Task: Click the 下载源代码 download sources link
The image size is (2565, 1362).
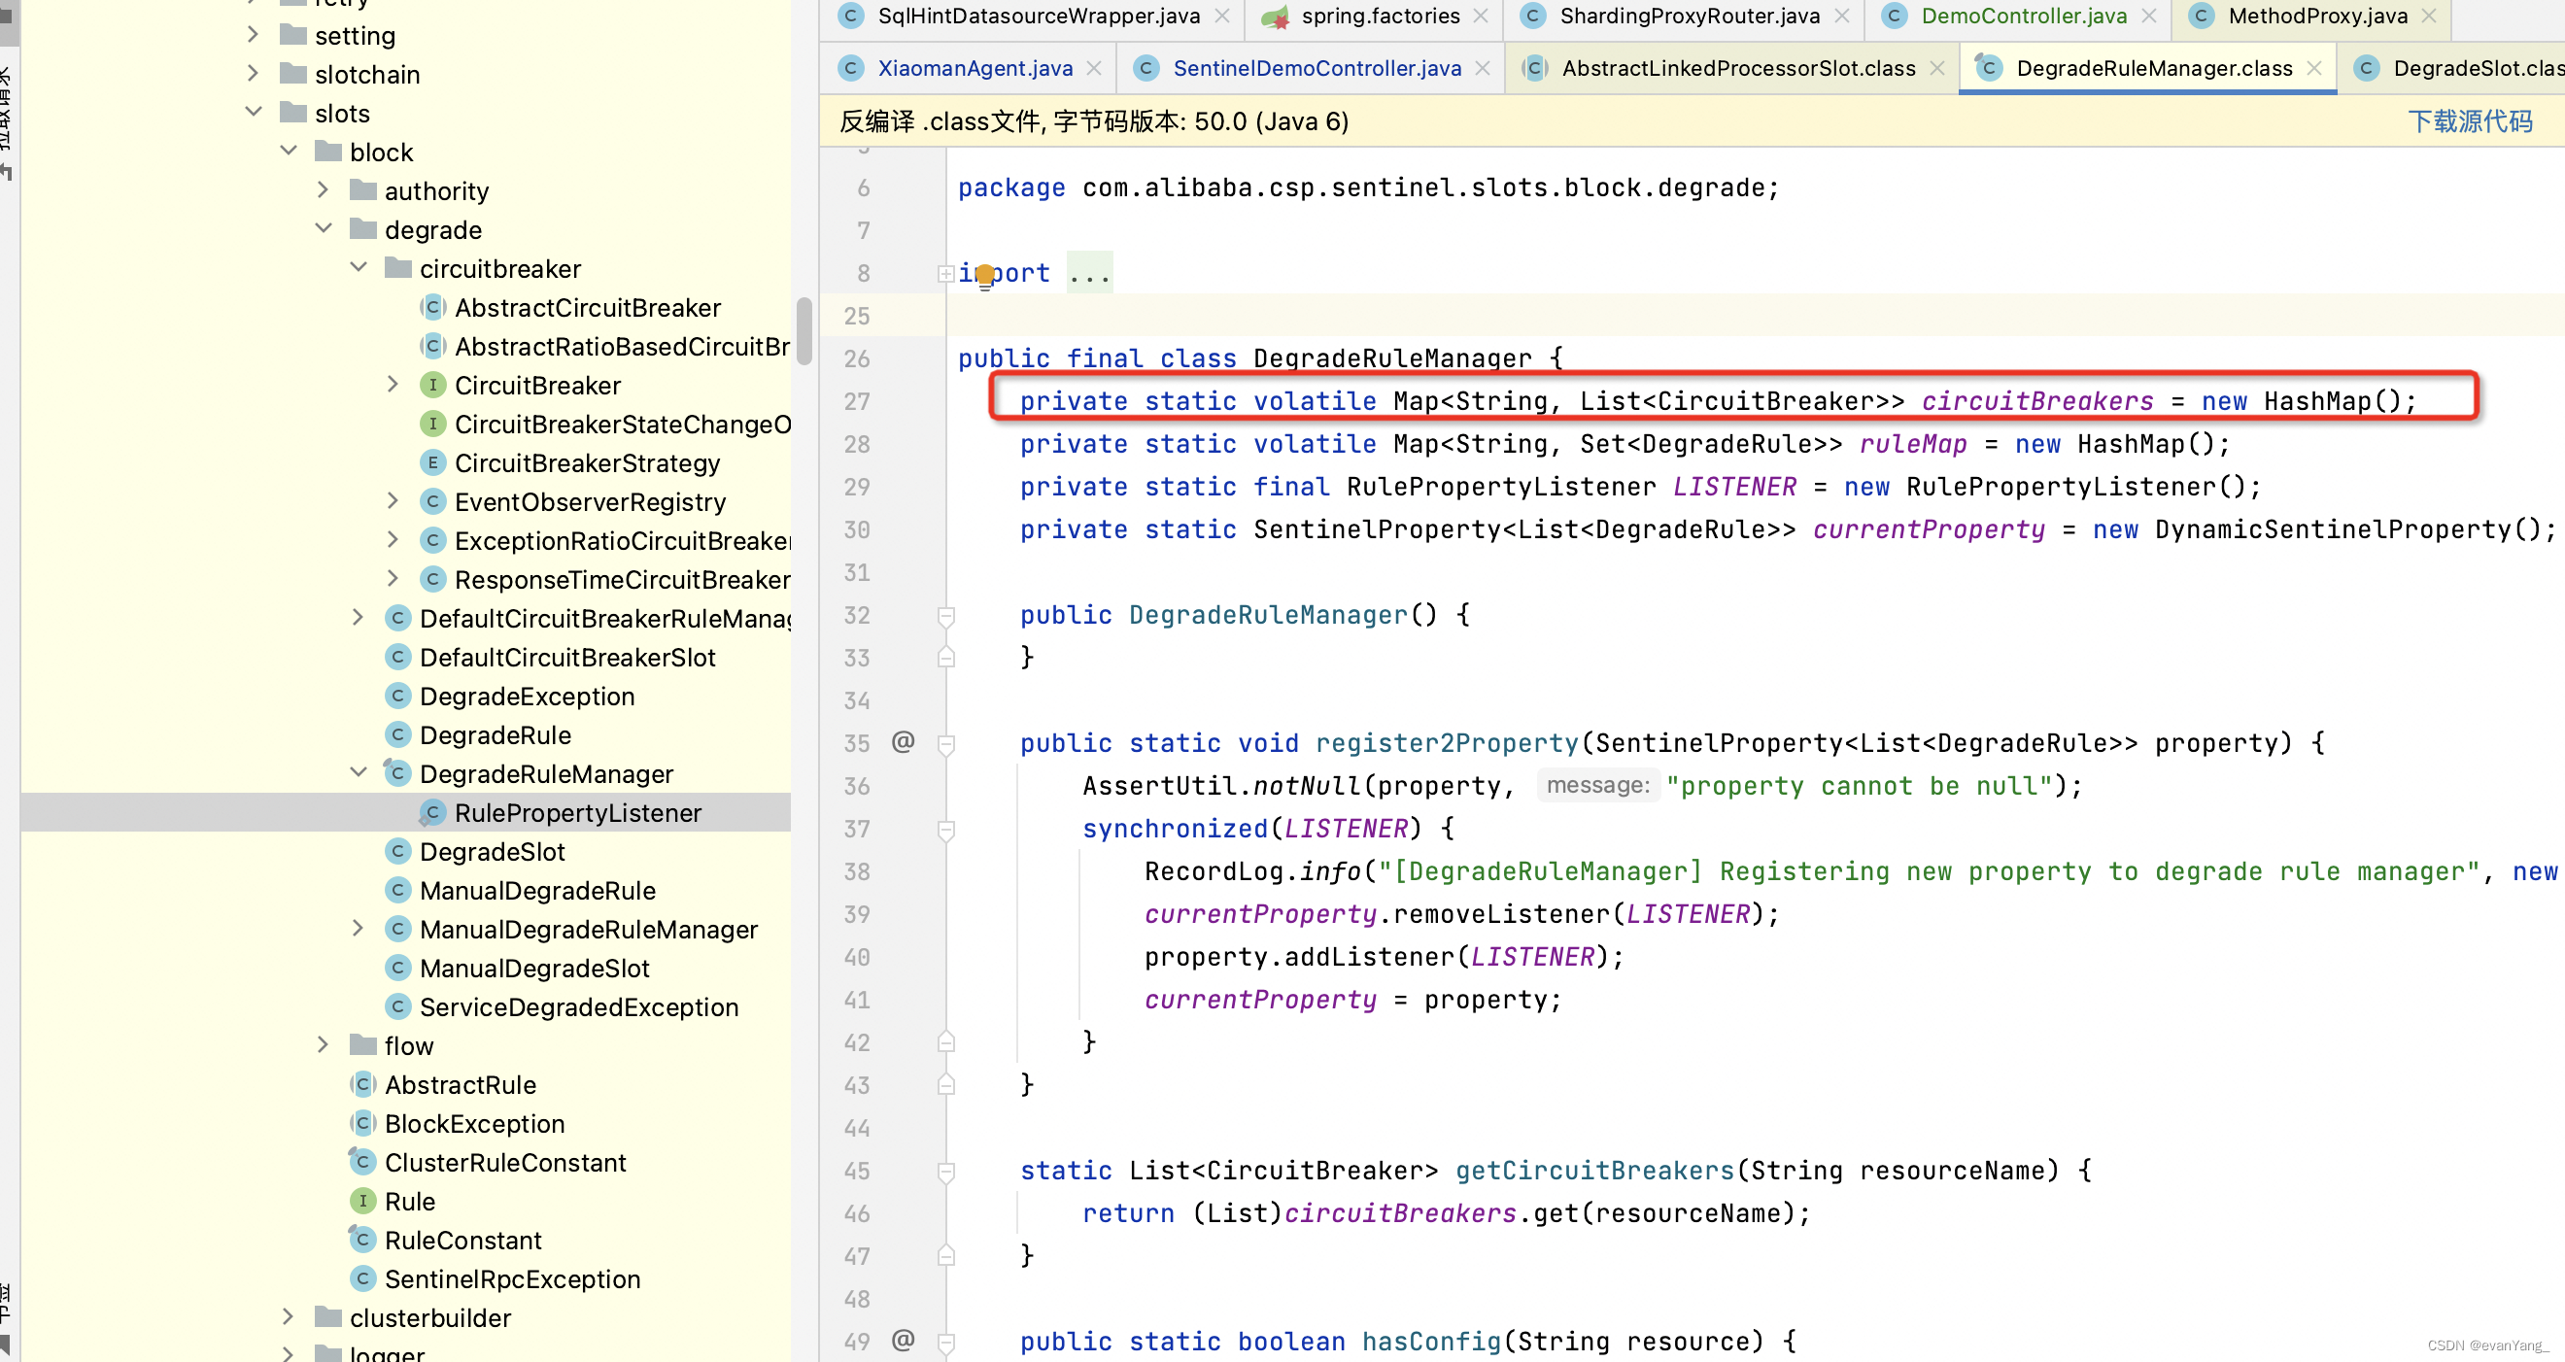Action: [x=2470, y=121]
